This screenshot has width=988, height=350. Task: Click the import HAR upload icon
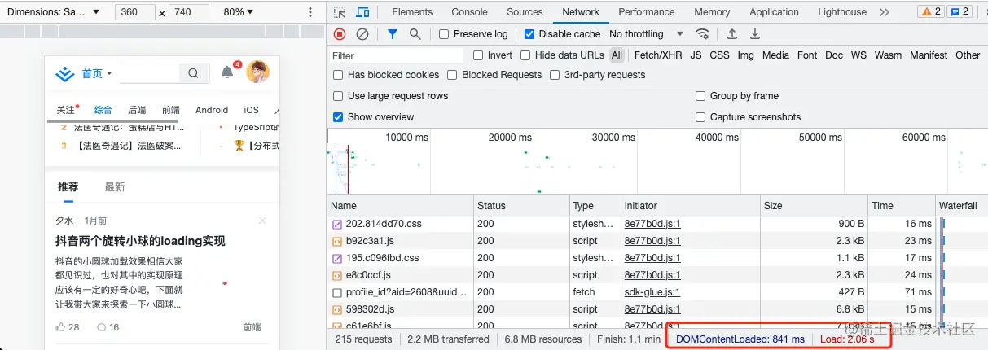click(x=732, y=34)
